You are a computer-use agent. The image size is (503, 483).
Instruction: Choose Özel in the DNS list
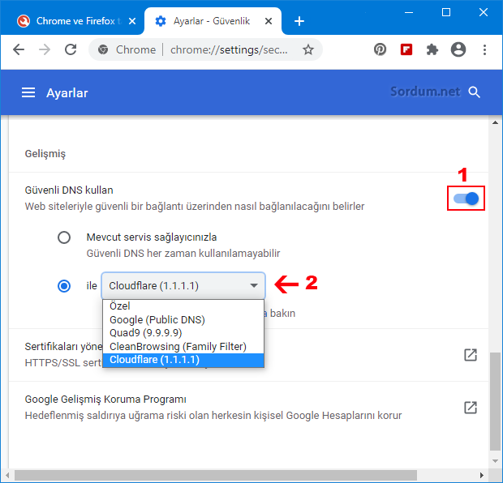tap(183, 306)
